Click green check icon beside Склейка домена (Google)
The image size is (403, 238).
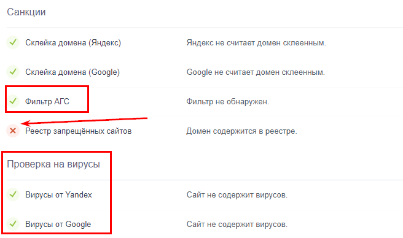[x=13, y=72]
